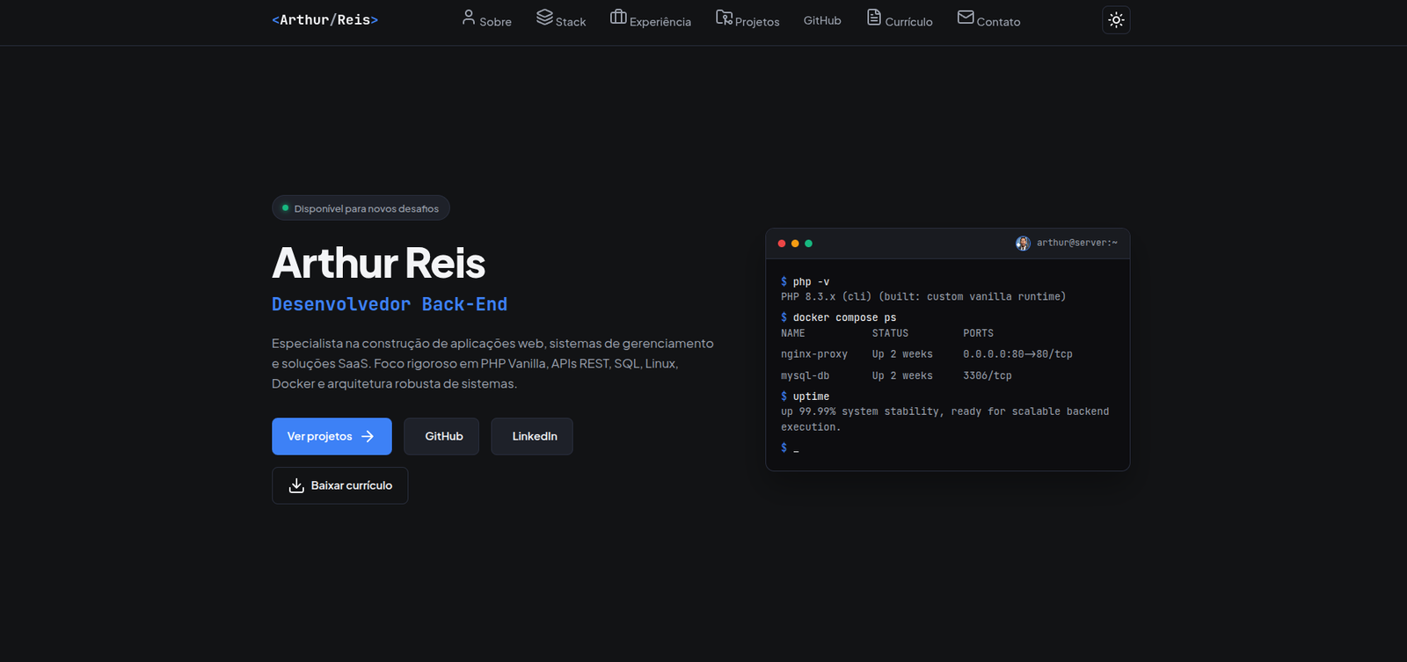Click arthur@server:~ terminal title

1076,243
